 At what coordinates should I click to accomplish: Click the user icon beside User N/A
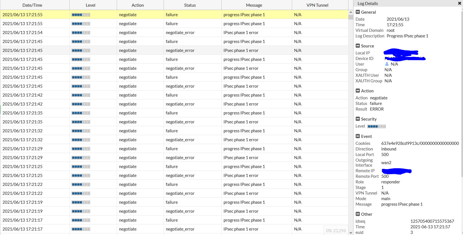pyautogui.click(x=387, y=64)
